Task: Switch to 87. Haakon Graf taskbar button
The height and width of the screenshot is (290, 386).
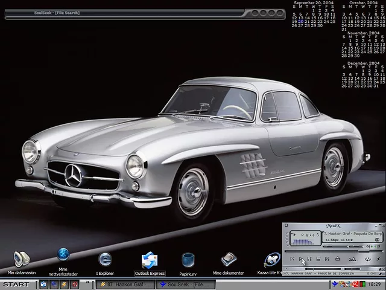Action: tap(125, 285)
